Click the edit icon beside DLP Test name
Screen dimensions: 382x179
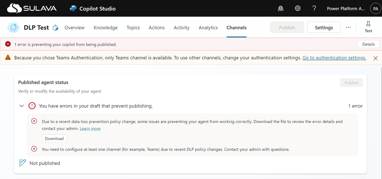(55, 28)
